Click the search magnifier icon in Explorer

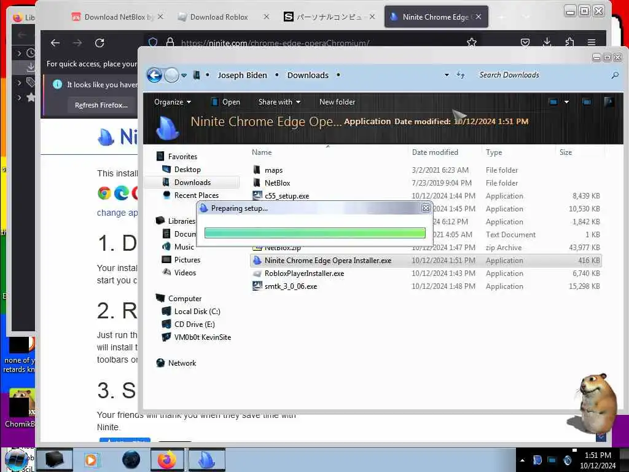point(615,75)
